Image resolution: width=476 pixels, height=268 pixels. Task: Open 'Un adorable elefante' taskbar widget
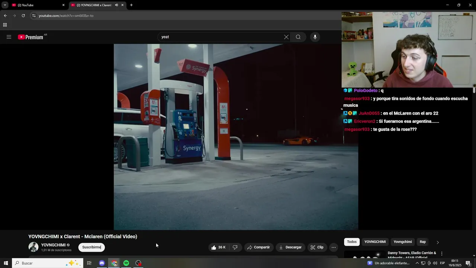pos(389,263)
